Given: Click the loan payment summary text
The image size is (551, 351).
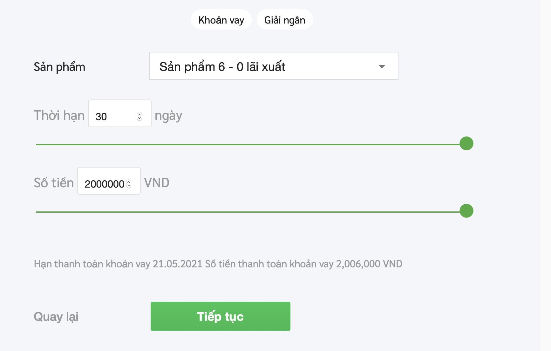Looking at the screenshot, I should [218, 264].
